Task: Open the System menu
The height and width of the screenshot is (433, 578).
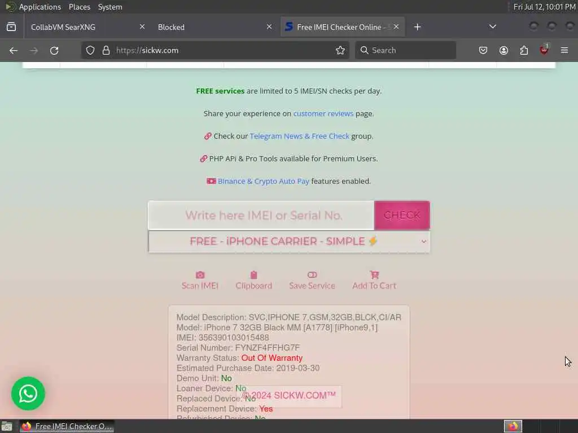Action: [110, 7]
